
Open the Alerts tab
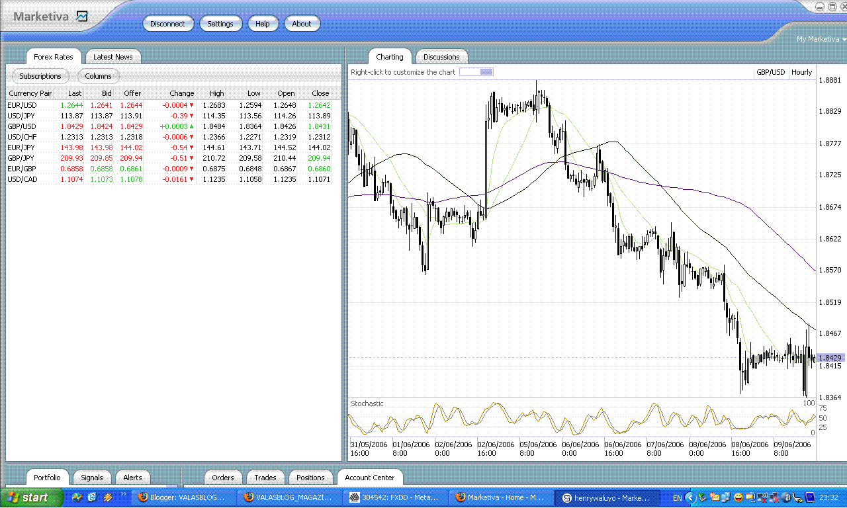click(132, 477)
